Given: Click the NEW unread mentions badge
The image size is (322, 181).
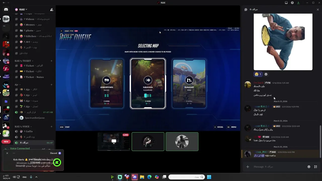Looking at the screenshot, I should [x=6, y=142].
